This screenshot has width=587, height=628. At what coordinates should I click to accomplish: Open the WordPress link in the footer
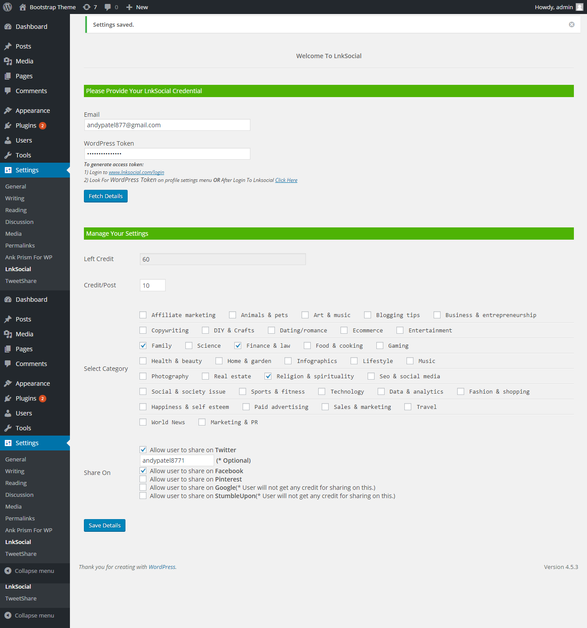coord(162,567)
